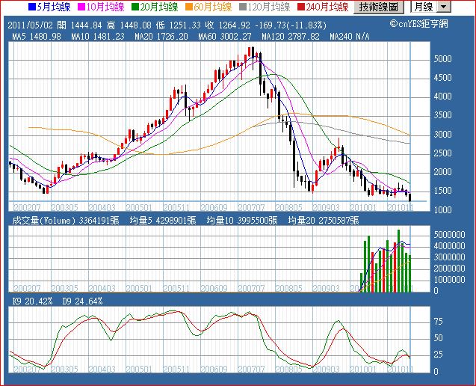Click the 3500 price axis label
The width and height of the screenshot is (476, 386).
(442, 115)
